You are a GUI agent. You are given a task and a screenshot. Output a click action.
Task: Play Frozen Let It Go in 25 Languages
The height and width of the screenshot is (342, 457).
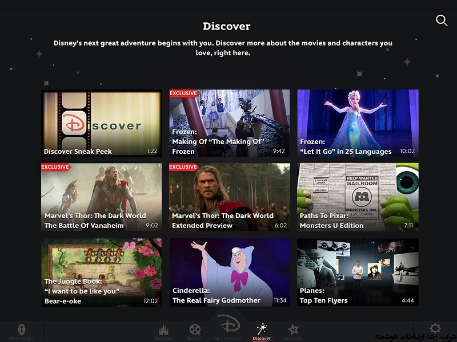(358, 123)
